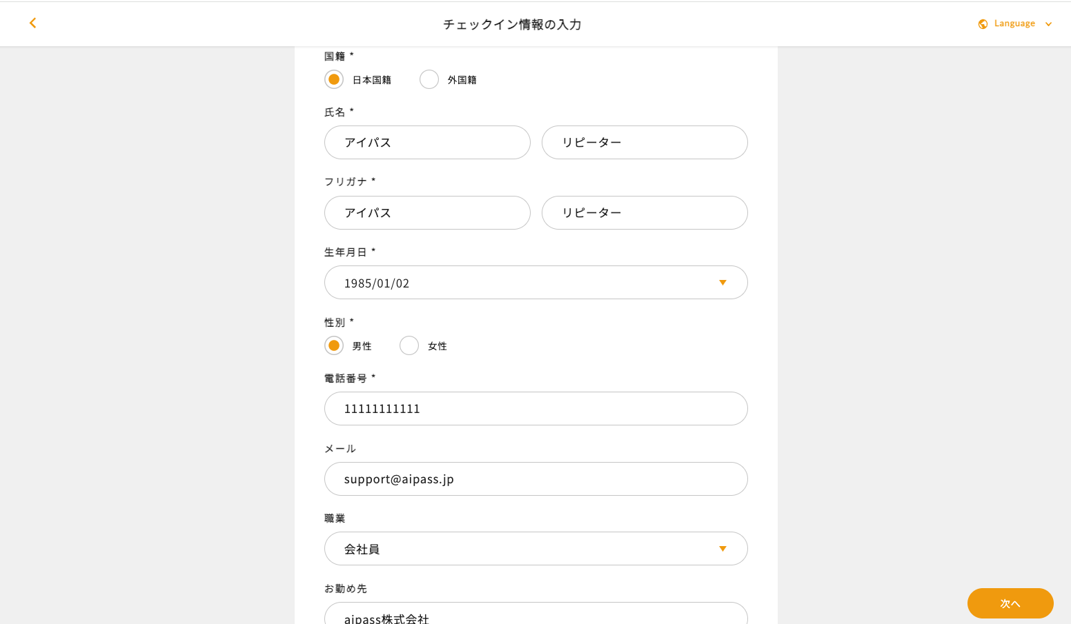Screen dimensions: 1071x624
Task: Click the orange arrow in 生年月日 field
Action: (x=723, y=283)
